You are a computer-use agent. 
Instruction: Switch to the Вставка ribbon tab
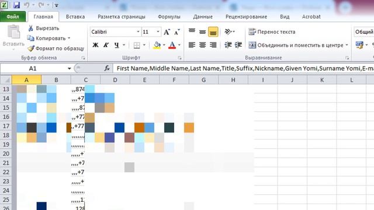click(75, 17)
